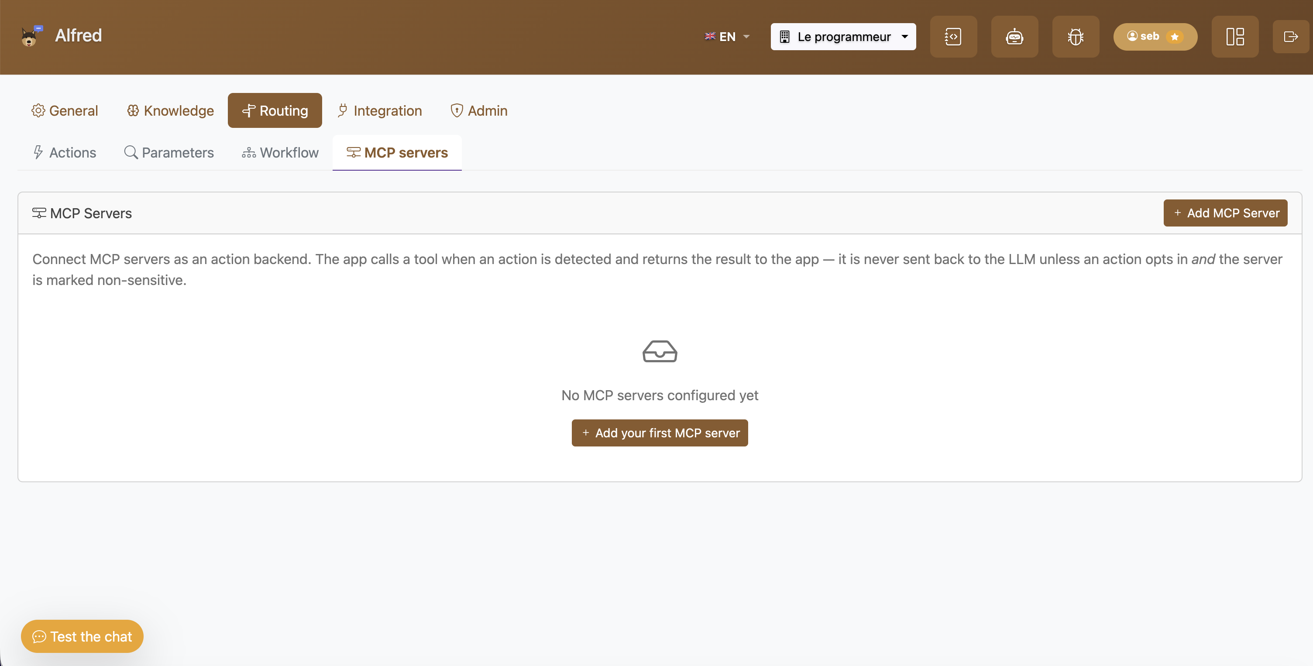Click the building icon in organization selector
The width and height of the screenshot is (1313, 666).
[x=784, y=37]
